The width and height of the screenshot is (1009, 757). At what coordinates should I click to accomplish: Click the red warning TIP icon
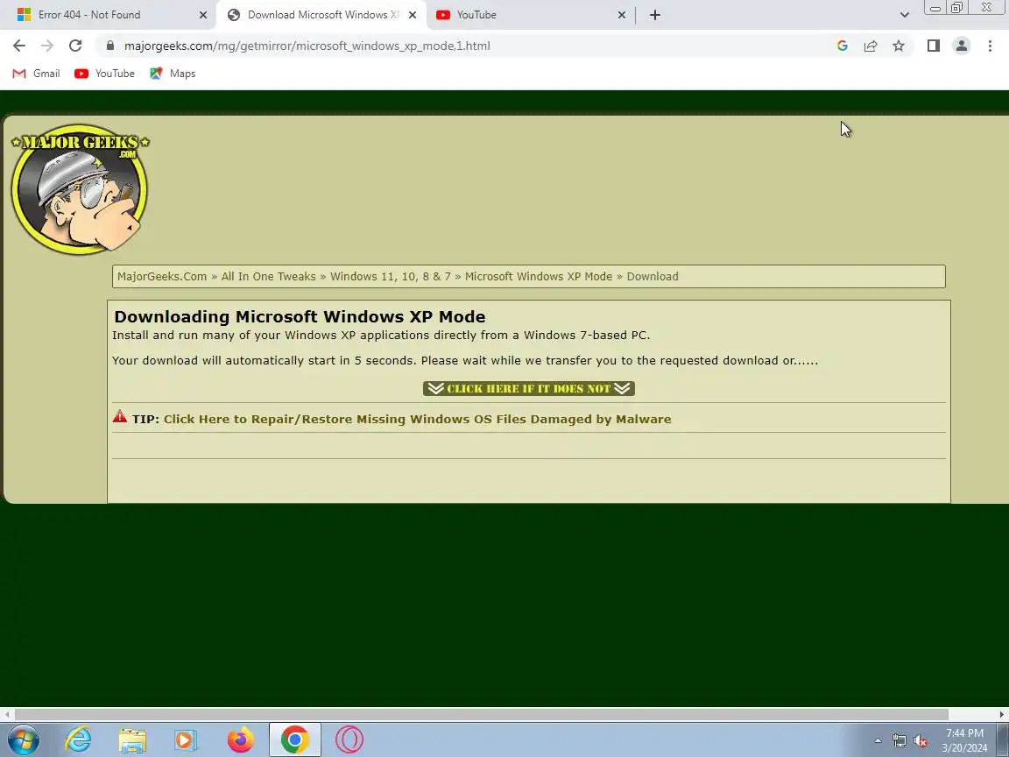[x=120, y=416]
